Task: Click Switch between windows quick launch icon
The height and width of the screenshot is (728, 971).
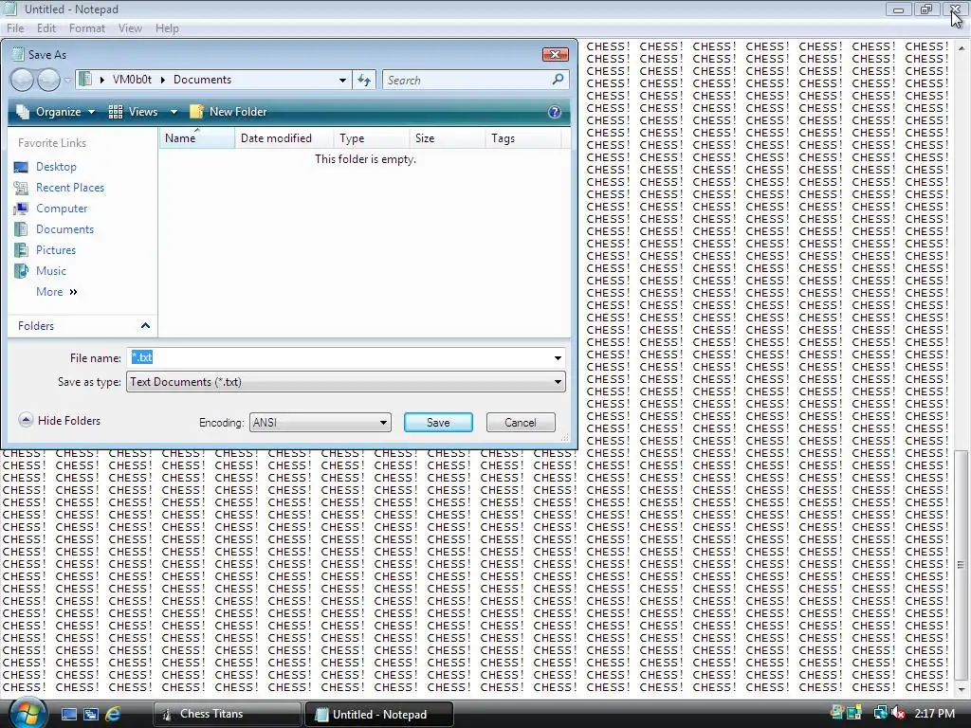Action: (90, 715)
